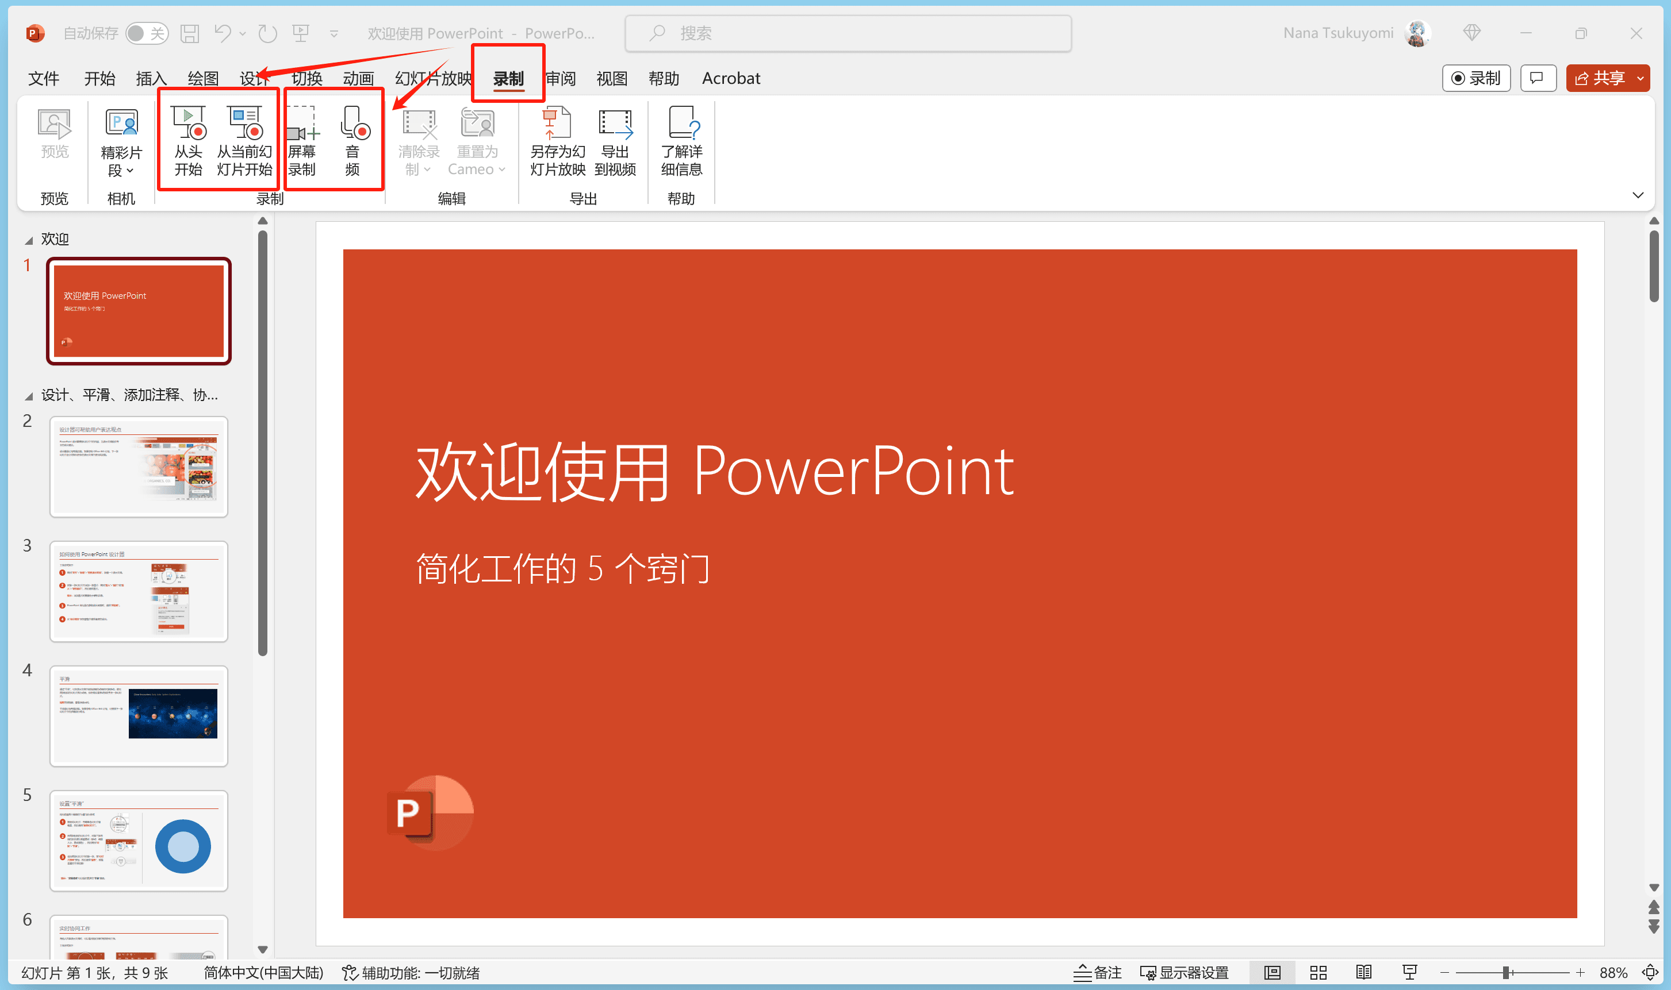Open Reading view from status bar
Viewport: 1671px width, 990px height.
[x=1363, y=972]
